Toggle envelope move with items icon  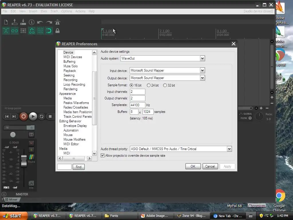point(32,31)
